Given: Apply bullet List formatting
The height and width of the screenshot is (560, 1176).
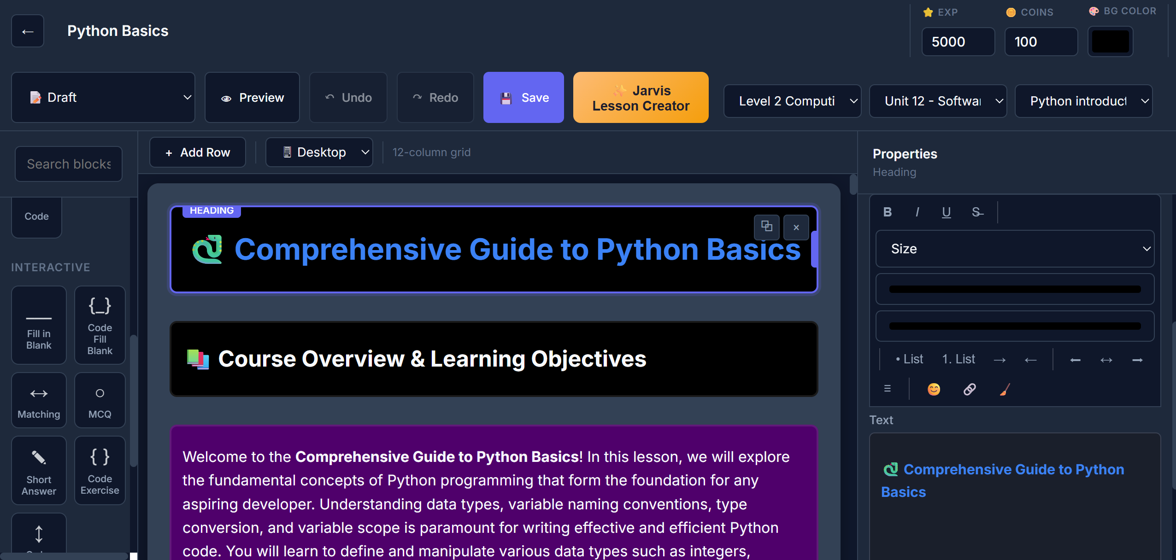Looking at the screenshot, I should point(909,359).
